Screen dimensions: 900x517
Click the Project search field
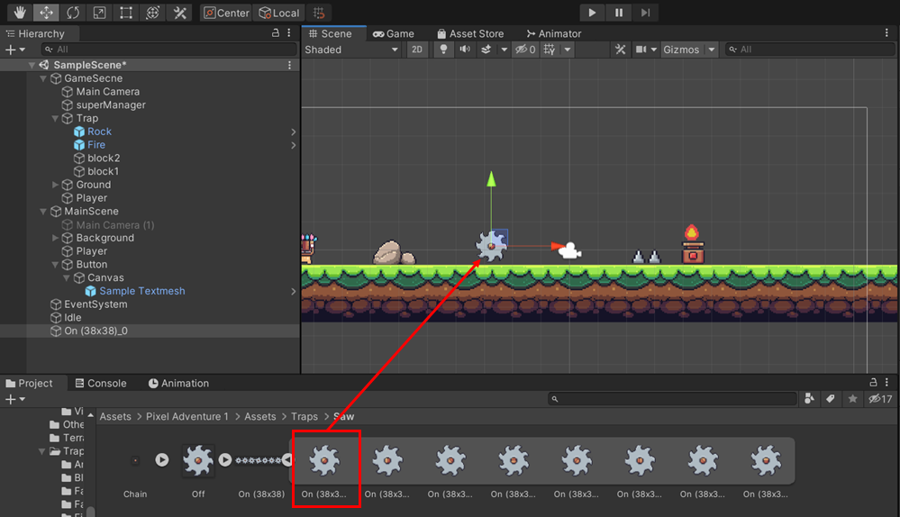tap(672, 399)
